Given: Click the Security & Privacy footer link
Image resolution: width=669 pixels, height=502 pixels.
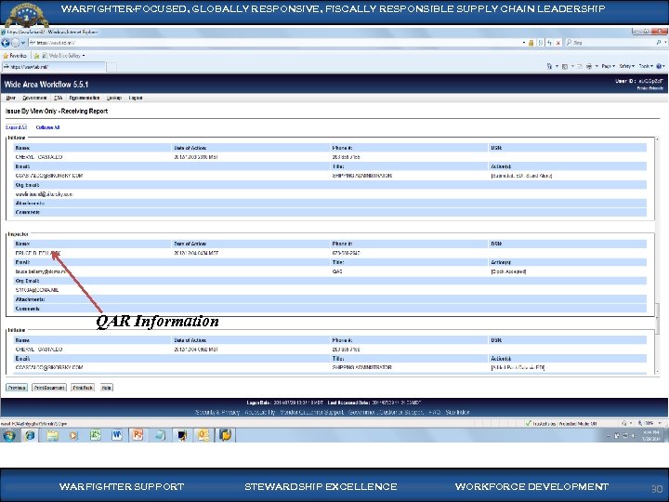Looking at the screenshot, I should (x=217, y=413).
